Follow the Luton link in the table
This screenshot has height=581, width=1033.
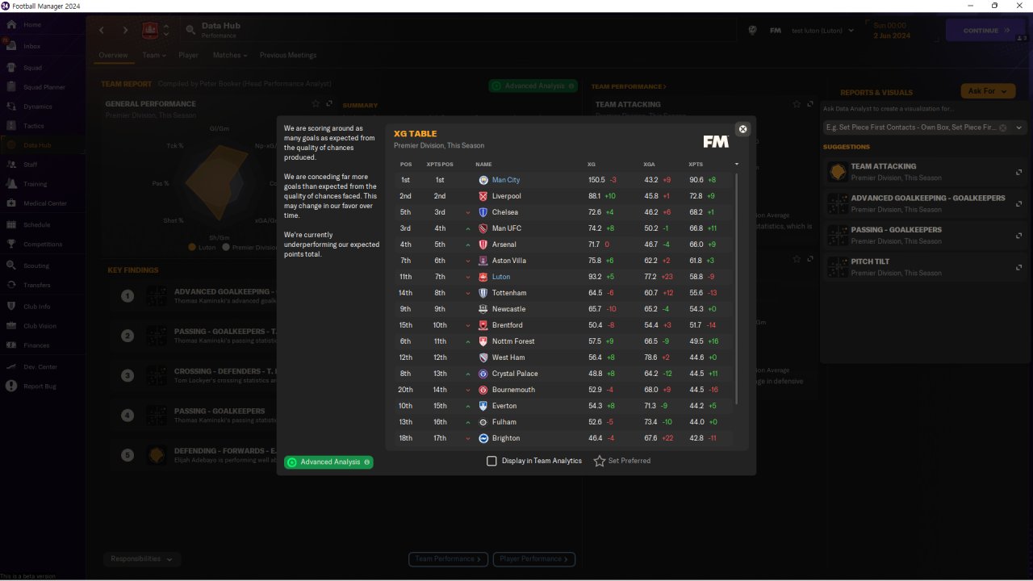[x=501, y=277]
